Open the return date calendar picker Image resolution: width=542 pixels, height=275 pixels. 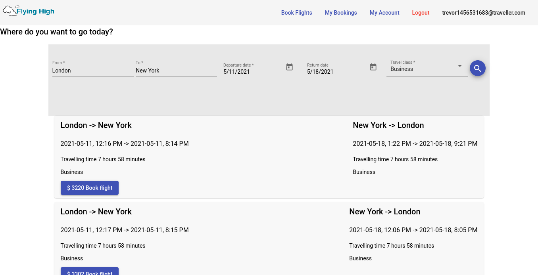tap(373, 67)
